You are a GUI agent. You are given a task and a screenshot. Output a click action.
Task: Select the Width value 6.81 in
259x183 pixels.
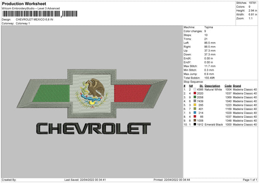[253, 15]
